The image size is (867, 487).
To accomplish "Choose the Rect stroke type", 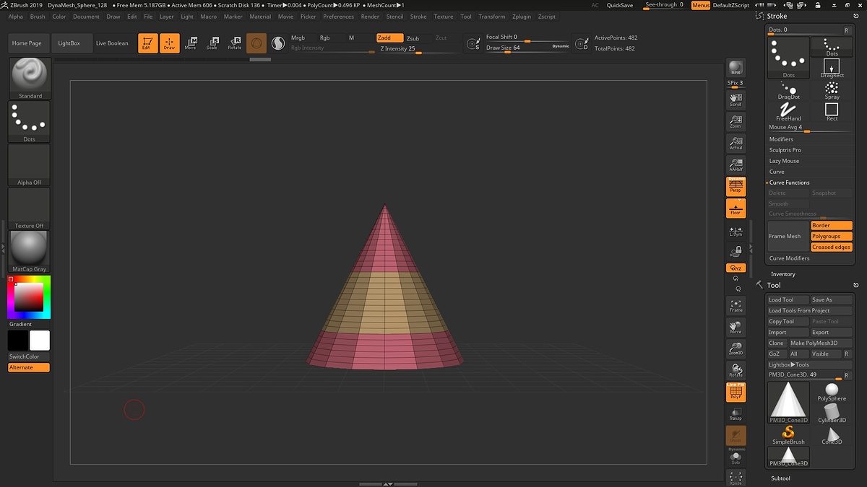I will coord(832,112).
